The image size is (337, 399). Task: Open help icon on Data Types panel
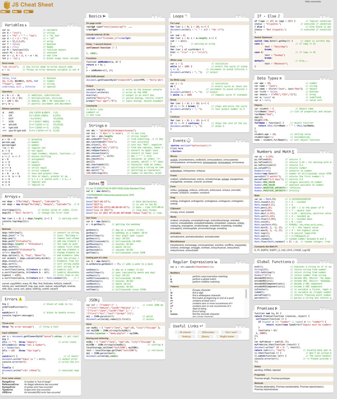pos(320,78)
